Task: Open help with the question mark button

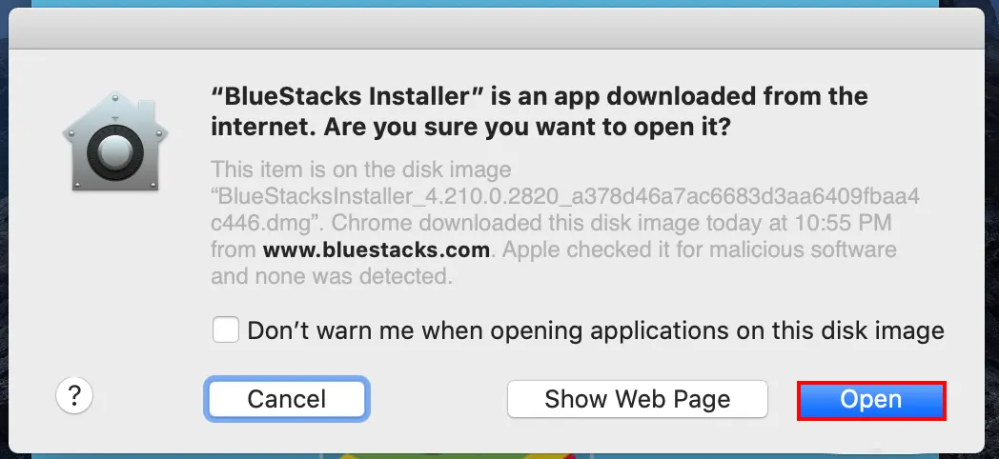Action: [74, 396]
